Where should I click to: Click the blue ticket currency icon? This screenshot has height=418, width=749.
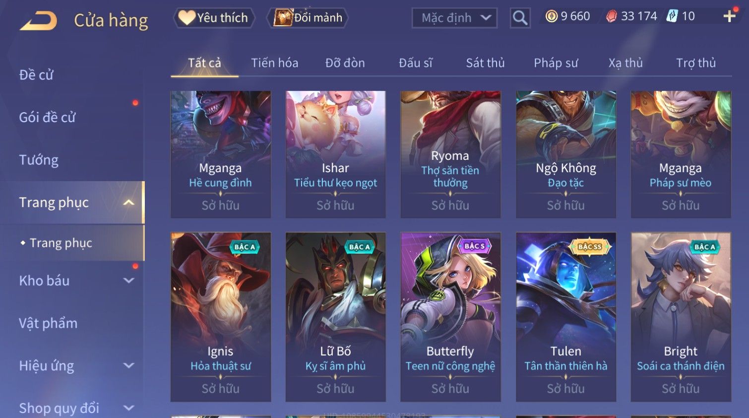[x=672, y=16]
